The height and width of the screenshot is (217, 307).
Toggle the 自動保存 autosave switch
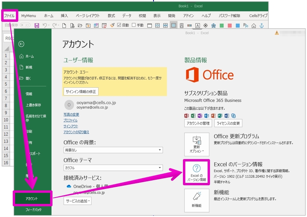click(x=25, y=25)
